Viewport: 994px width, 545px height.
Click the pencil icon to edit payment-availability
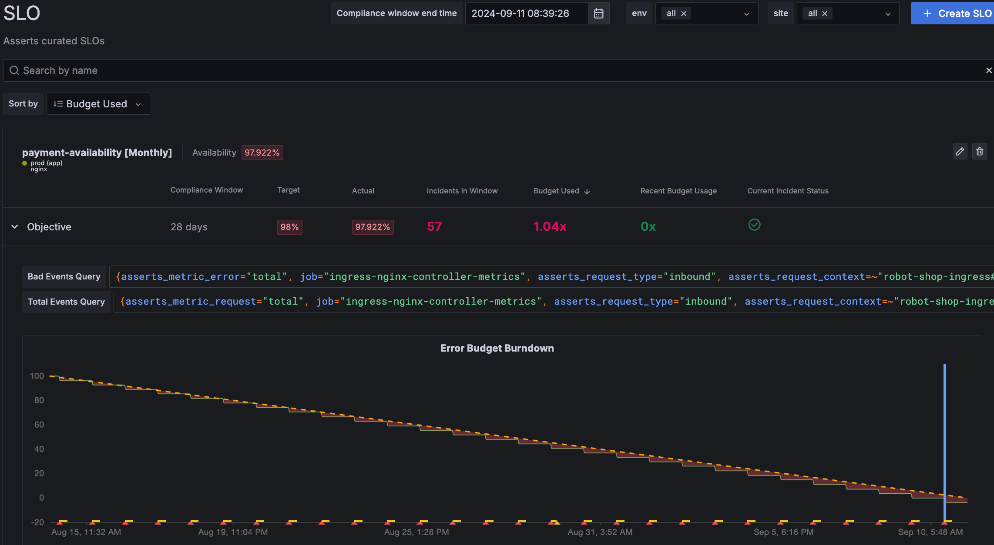pyautogui.click(x=960, y=151)
